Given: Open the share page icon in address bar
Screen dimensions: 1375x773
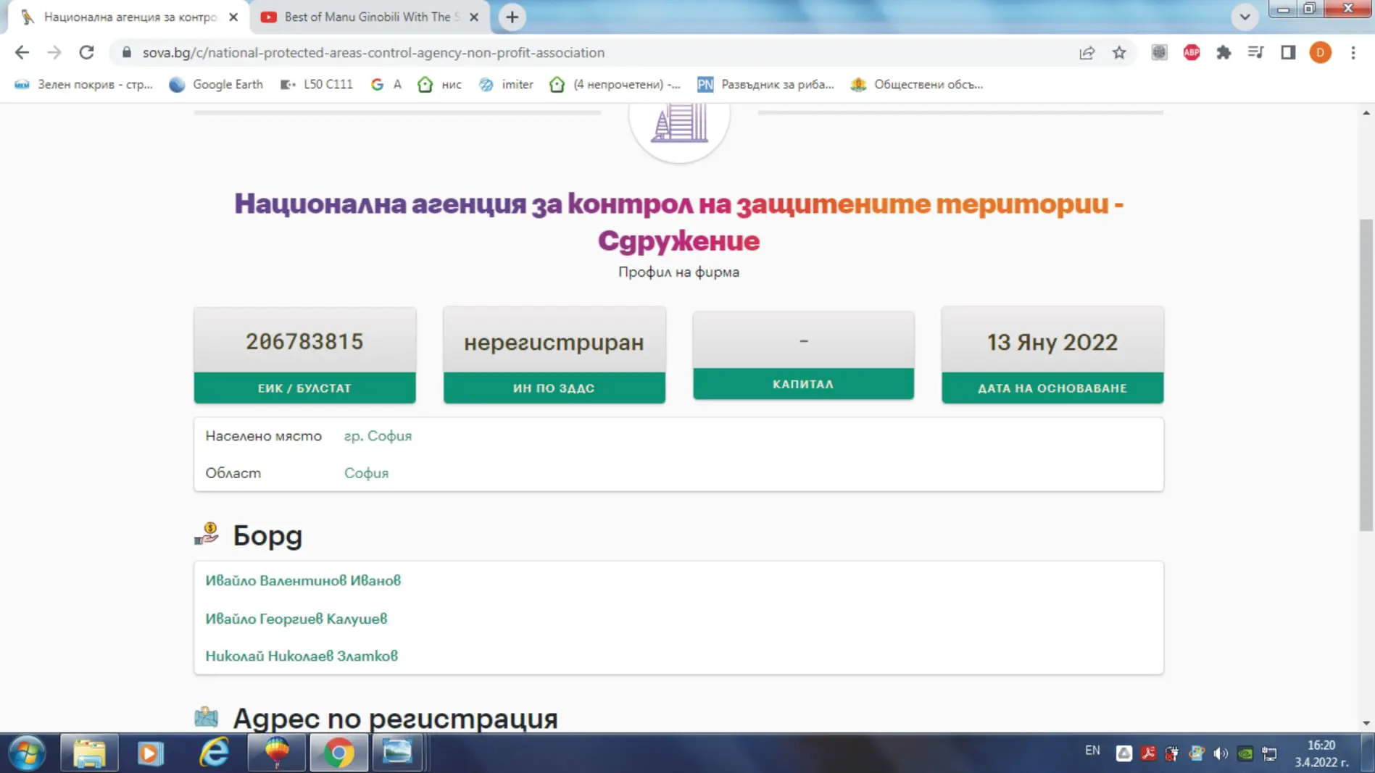Looking at the screenshot, I should point(1087,52).
